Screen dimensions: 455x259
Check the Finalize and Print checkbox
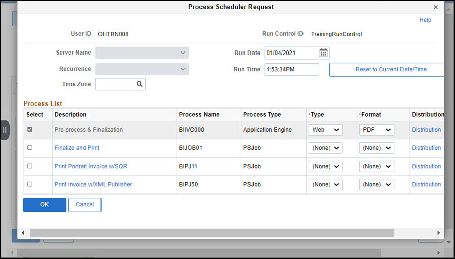click(30, 148)
